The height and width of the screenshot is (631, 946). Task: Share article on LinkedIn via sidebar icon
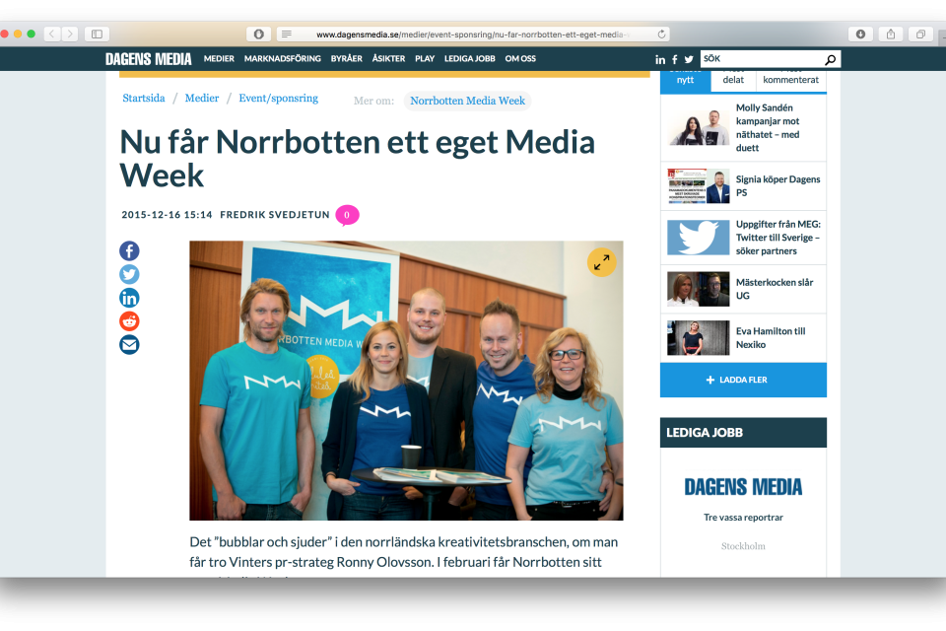tap(129, 298)
